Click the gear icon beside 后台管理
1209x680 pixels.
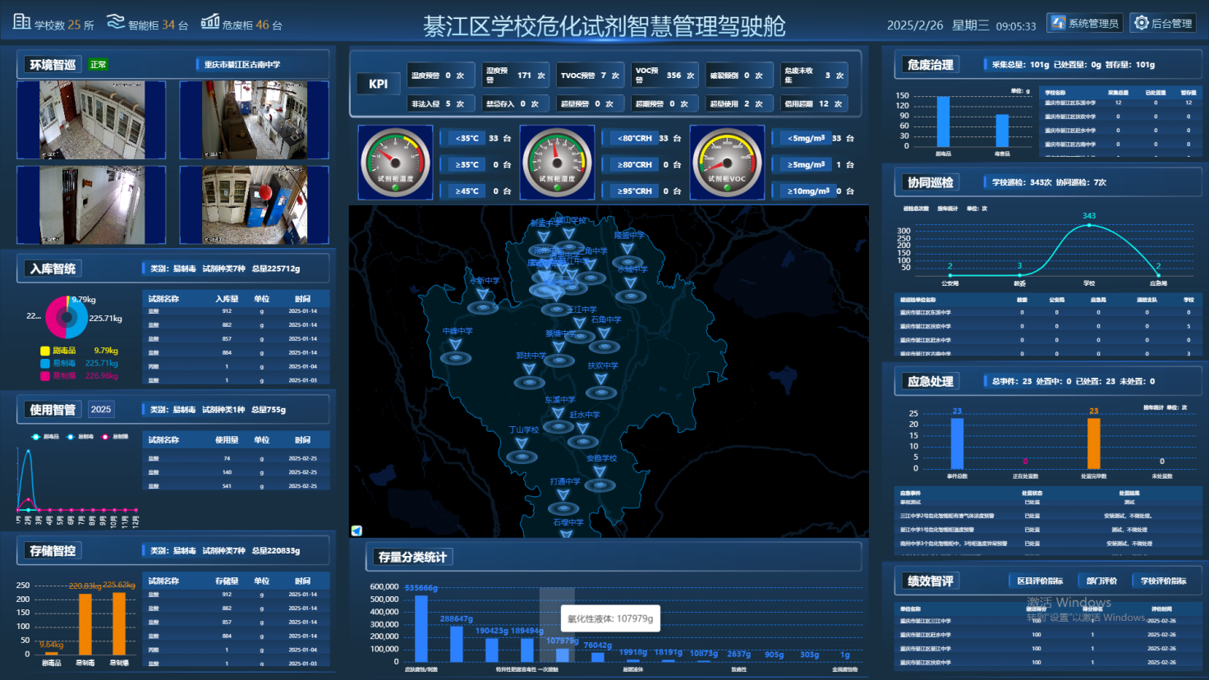click(1142, 23)
